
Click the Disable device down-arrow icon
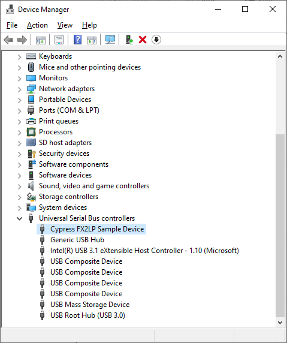coord(156,40)
